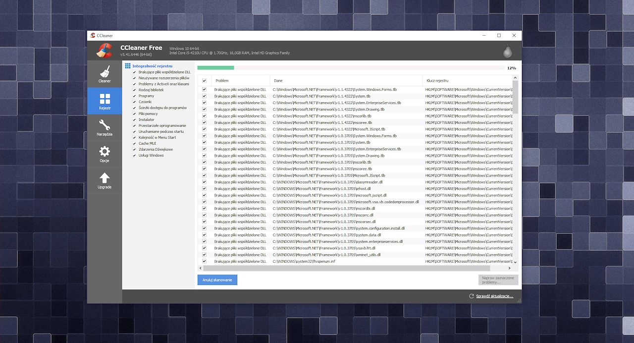Click the scroll-down arrow of the results list
634x343 pixels.
(515, 262)
